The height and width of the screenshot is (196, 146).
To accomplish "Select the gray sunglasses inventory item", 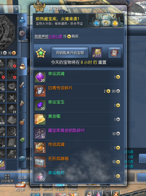I will point(12,75).
